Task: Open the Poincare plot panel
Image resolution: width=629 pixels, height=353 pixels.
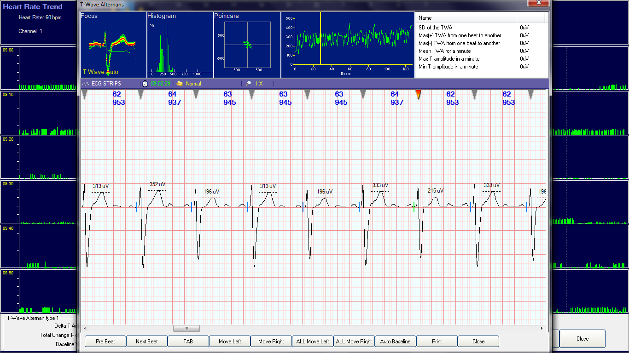Action: click(247, 45)
